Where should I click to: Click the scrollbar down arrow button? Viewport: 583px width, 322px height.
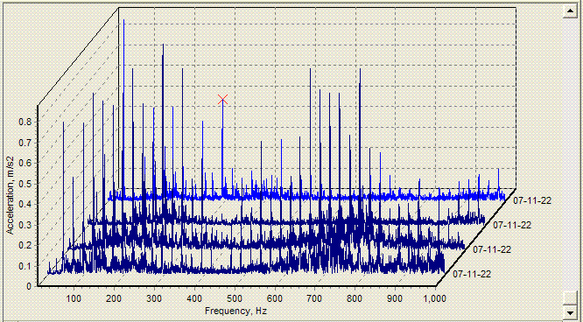point(570,311)
